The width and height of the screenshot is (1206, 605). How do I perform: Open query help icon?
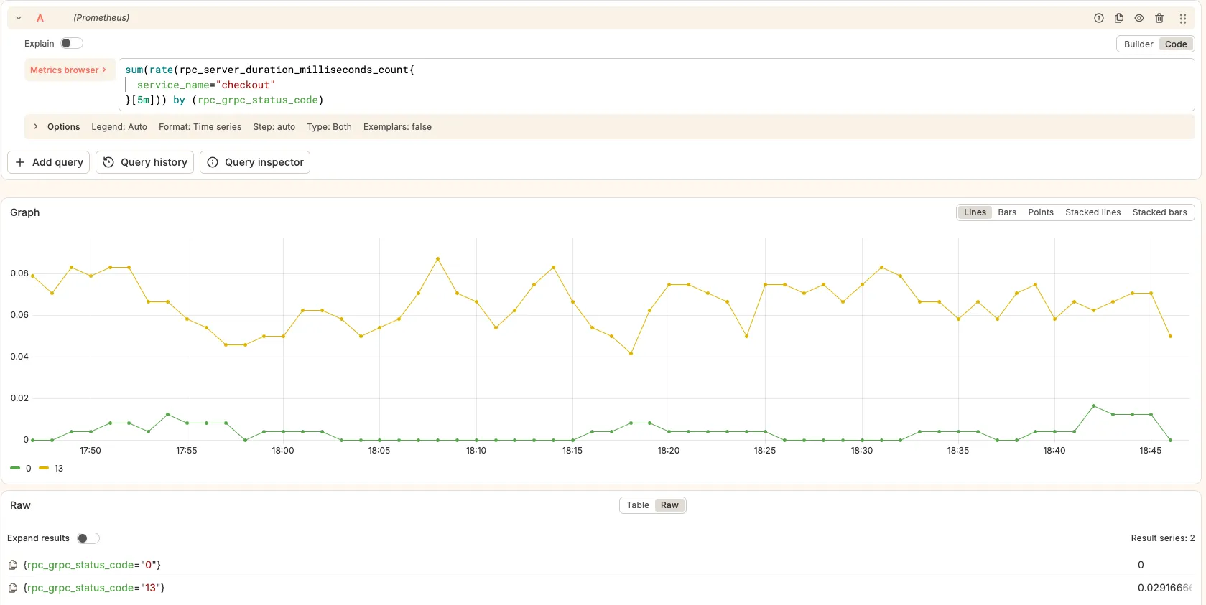(x=1099, y=18)
